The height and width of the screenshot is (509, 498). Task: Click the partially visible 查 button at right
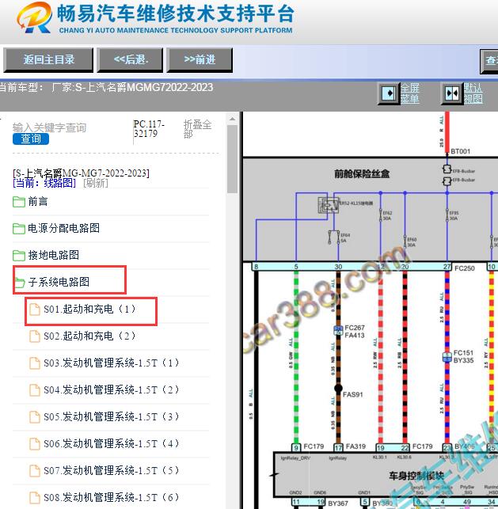pyautogui.click(x=489, y=60)
